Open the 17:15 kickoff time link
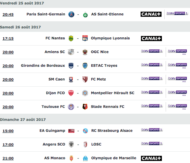The height and width of the screenshot is (163, 190). [x=8, y=38]
